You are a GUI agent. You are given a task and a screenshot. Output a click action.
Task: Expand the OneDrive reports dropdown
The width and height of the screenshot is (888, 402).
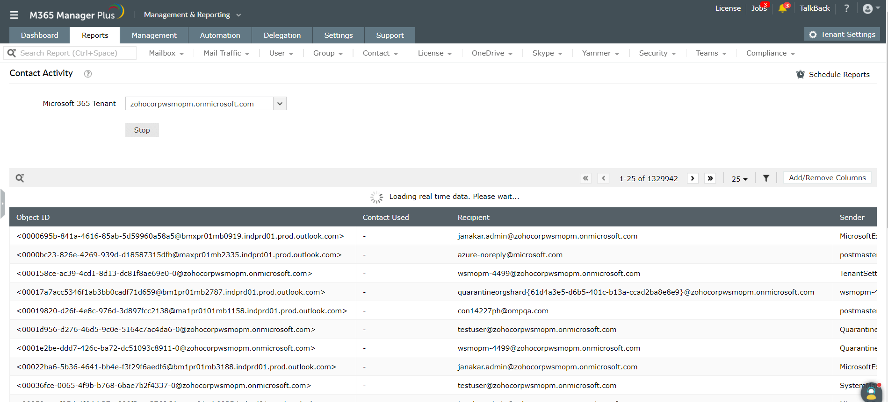[492, 53]
